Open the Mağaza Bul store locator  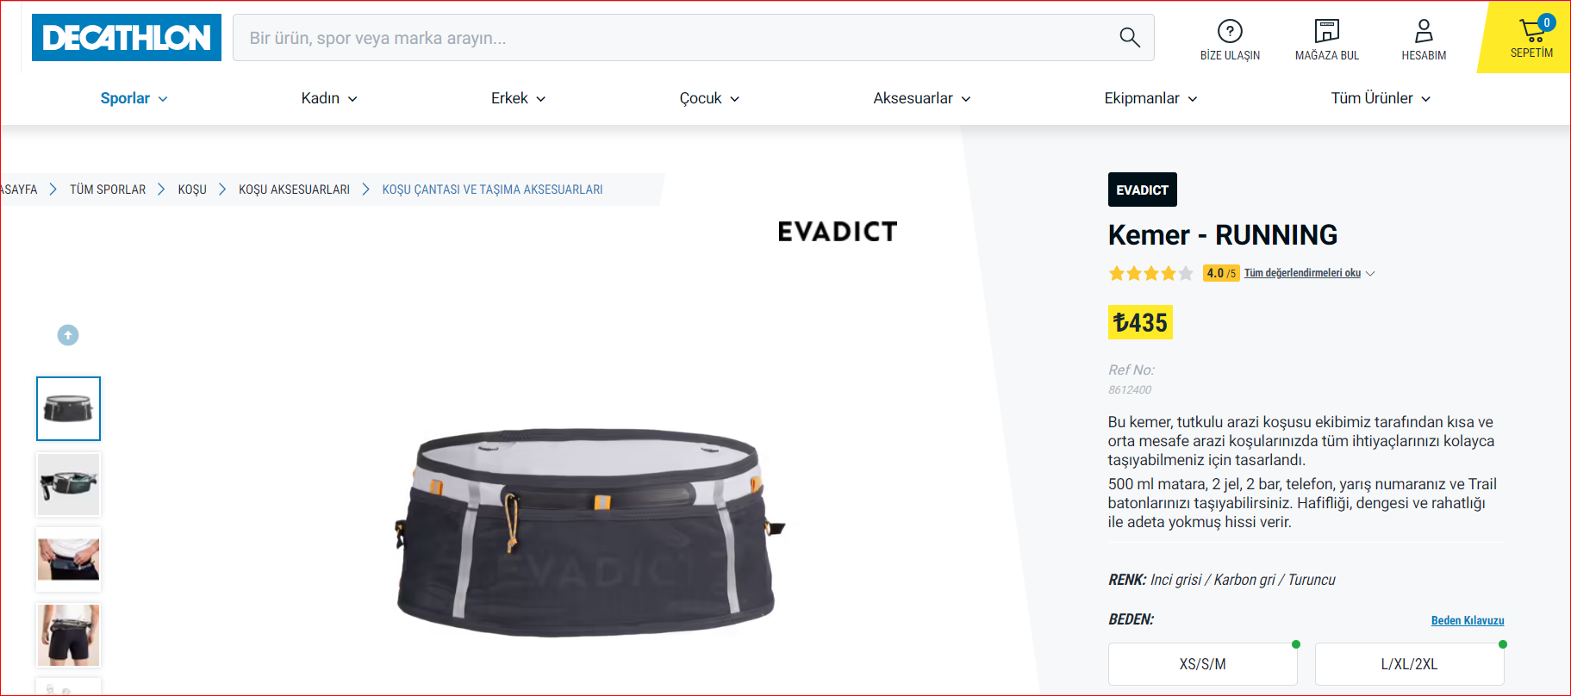coord(1326,40)
